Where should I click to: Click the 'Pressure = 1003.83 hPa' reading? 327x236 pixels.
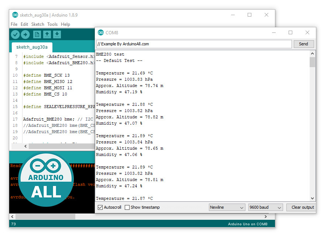tap(124, 79)
